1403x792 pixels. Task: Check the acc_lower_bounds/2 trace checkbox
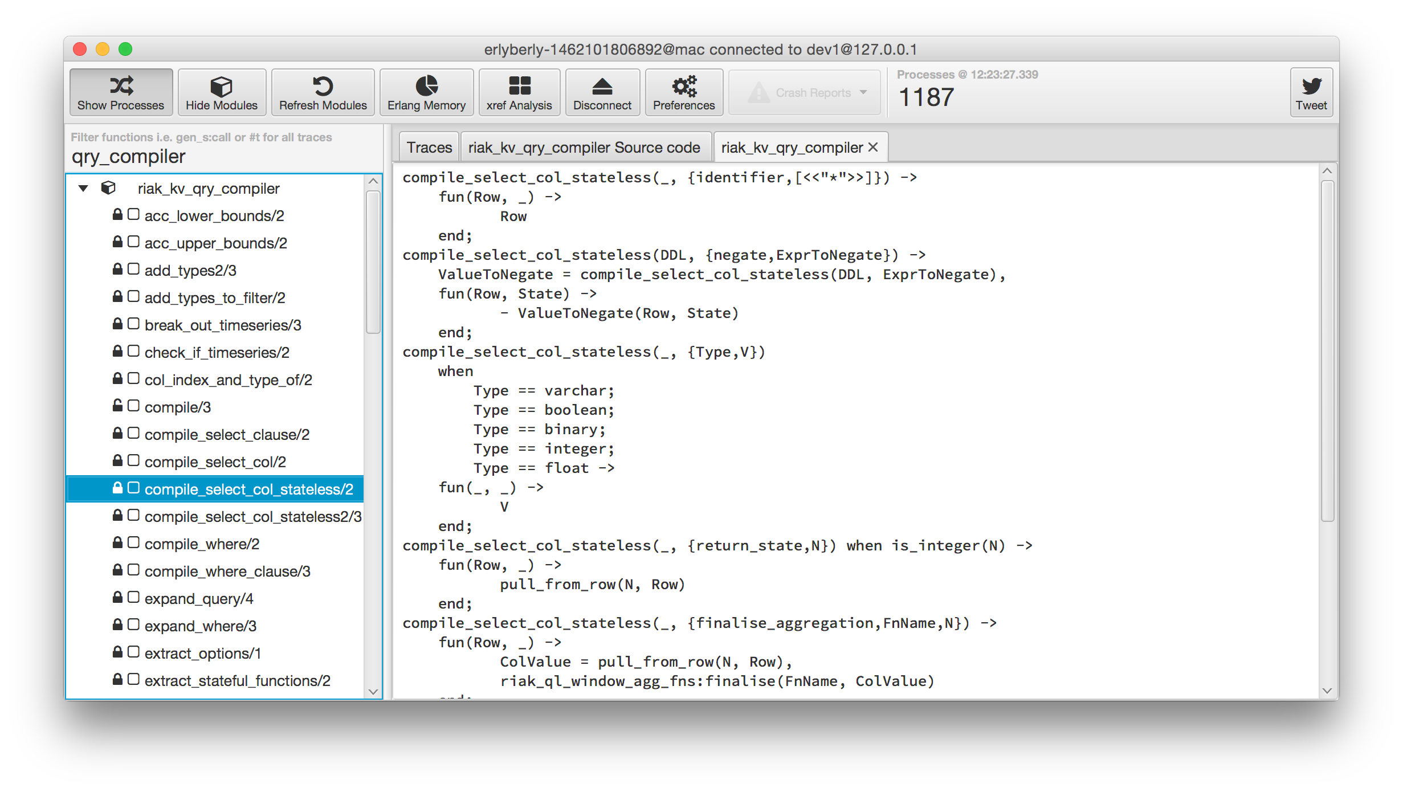133,215
